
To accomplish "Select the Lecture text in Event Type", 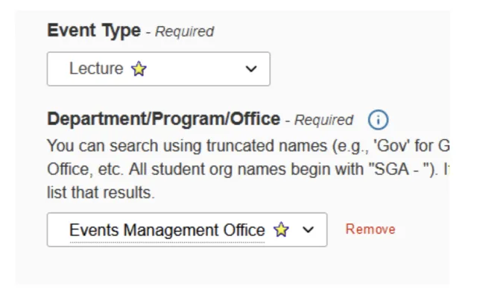I will click(x=96, y=69).
